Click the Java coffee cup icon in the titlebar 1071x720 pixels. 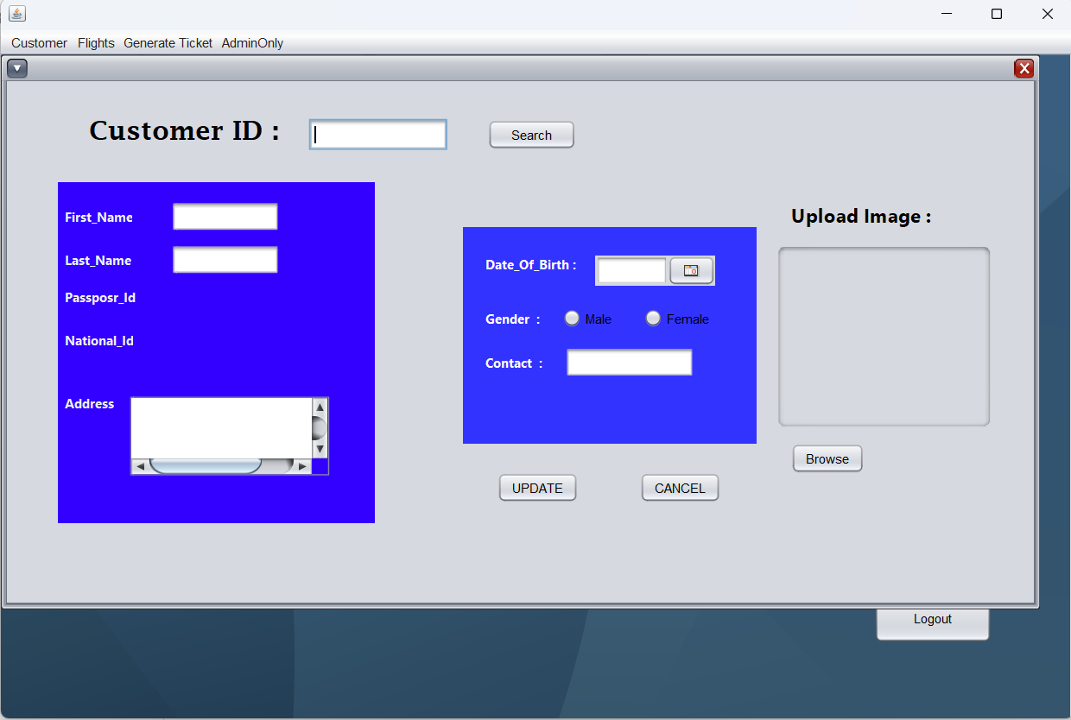(16, 13)
